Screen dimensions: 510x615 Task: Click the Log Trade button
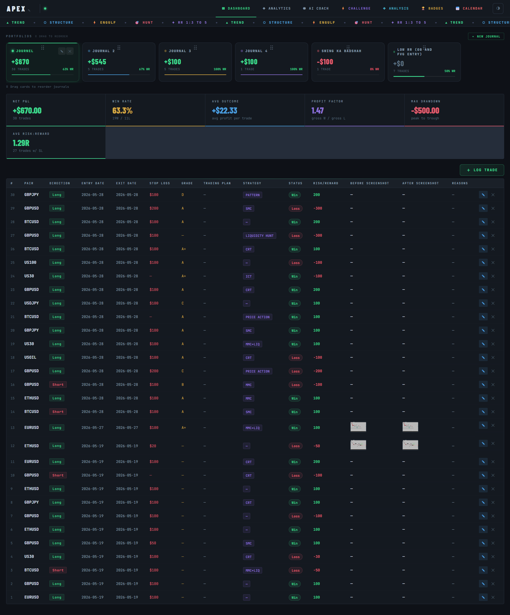pos(482,170)
